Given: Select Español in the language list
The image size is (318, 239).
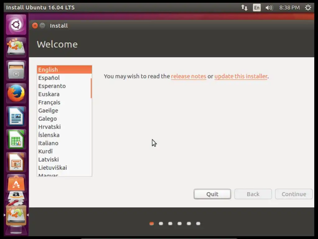Looking at the screenshot, I should click(x=64, y=78).
